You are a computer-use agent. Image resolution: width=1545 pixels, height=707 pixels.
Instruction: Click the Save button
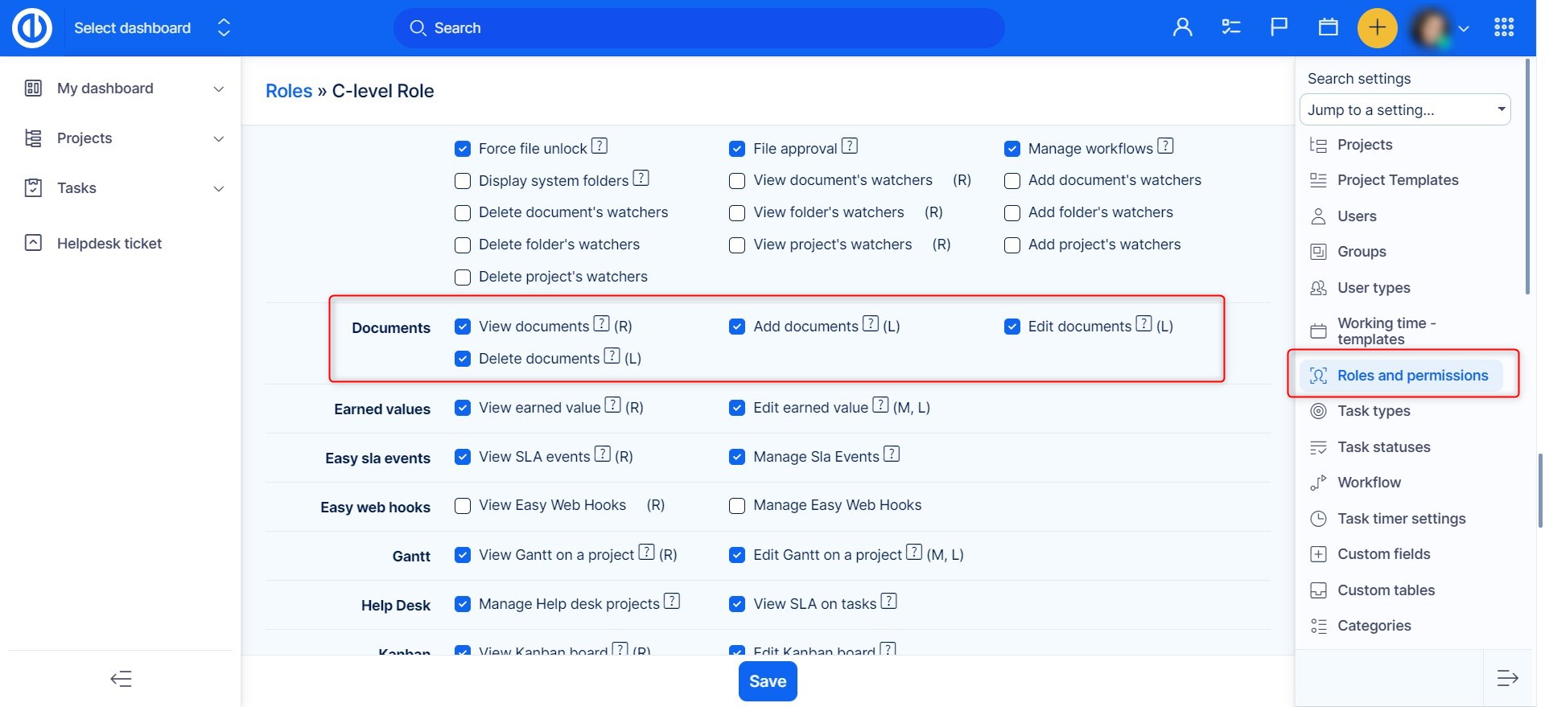768,681
